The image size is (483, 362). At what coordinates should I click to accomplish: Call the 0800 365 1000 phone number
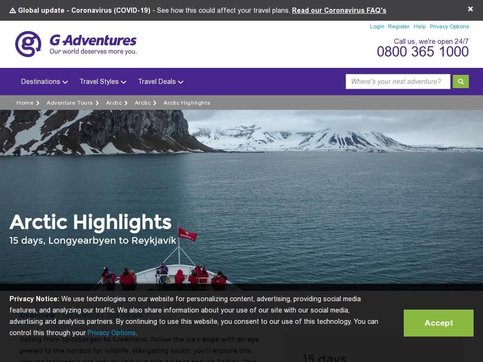pyautogui.click(x=423, y=52)
